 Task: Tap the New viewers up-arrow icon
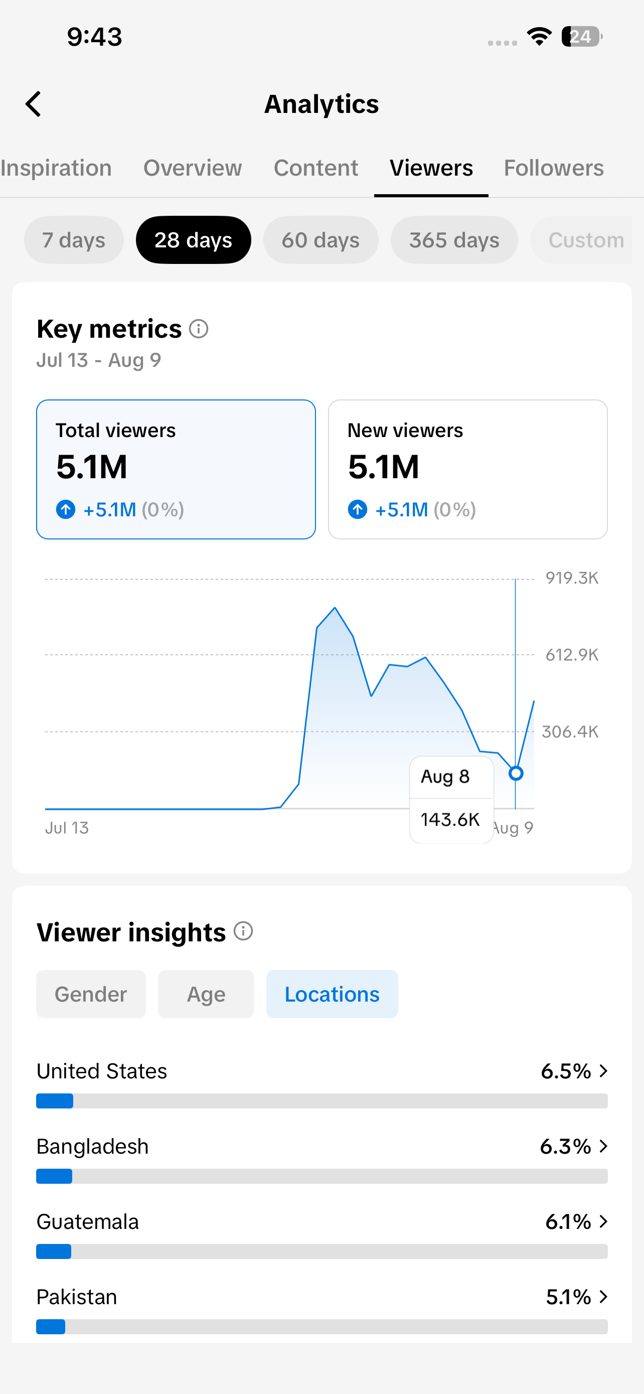358,509
